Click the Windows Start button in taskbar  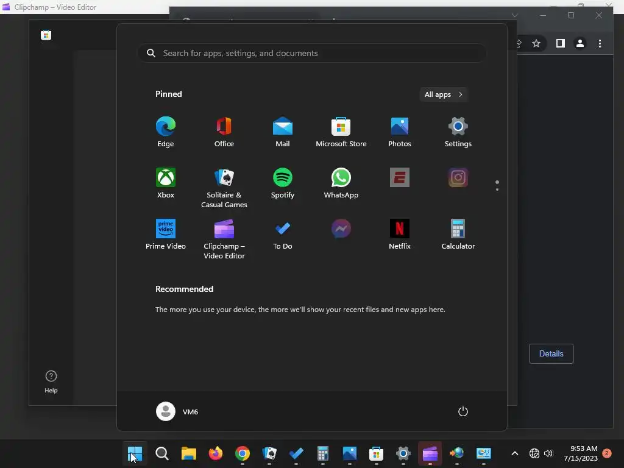pyautogui.click(x=135, y=453)
